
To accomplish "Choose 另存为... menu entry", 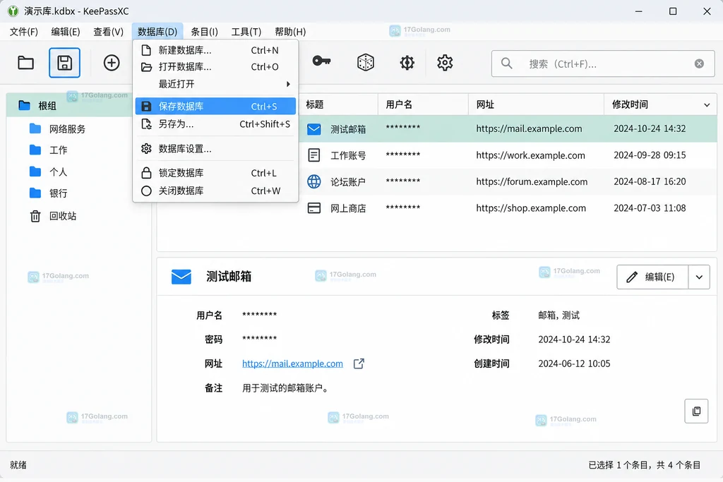I will click(x=215, y=124).
